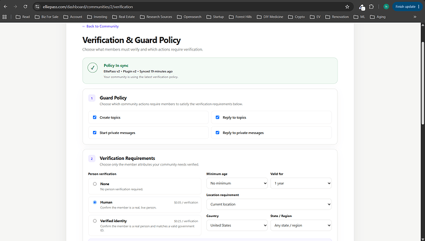Reload the page with refresh icon
Screen dimensions: 425x241
[x=25, y=7]
